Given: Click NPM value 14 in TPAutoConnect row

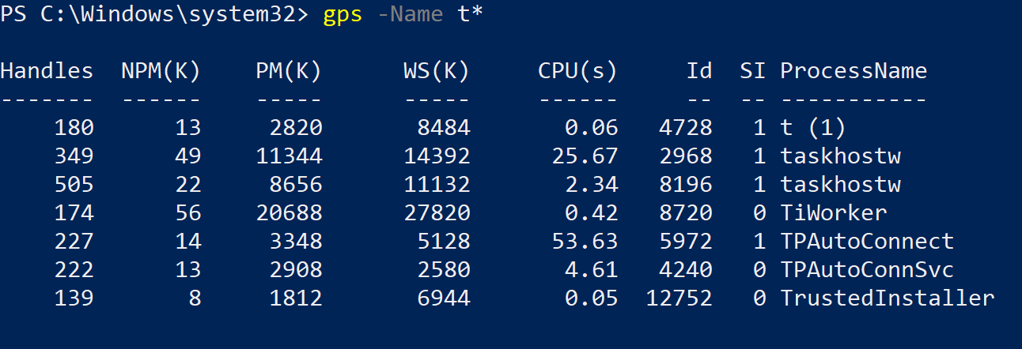Looking at the screenshot, I should [188, 242].
